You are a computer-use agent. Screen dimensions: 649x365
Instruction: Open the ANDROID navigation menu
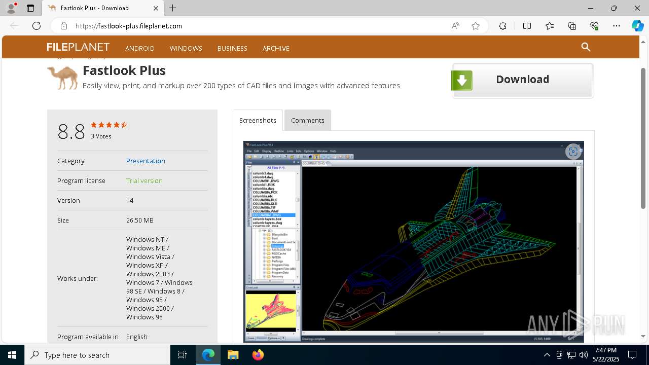click(x=140, y=48)
